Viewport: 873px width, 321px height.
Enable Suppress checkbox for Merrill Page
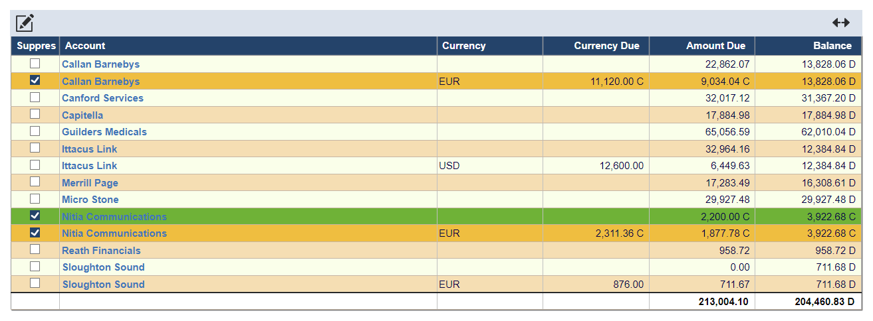tap(35, 182)
